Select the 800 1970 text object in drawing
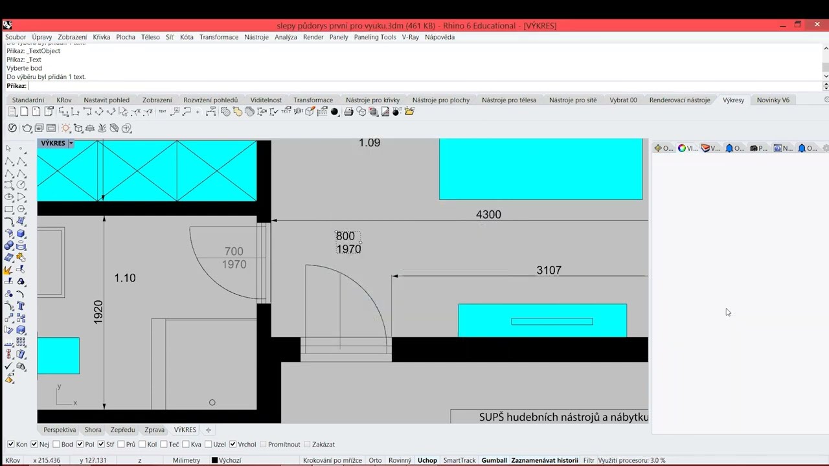 tap(348, 242)
